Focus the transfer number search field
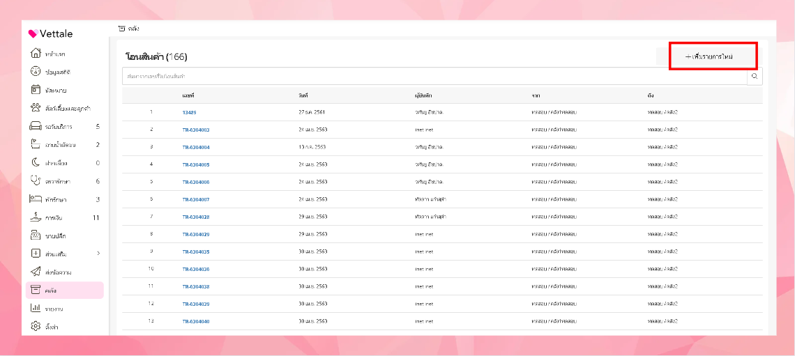795x356 pixels. tap(432, 76)
